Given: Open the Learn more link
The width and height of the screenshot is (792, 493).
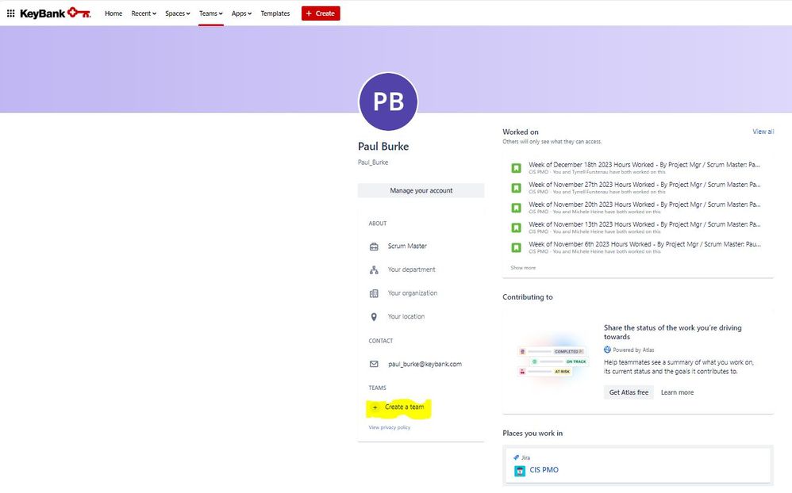Looking at the screenshot, I should coord(677,392).
